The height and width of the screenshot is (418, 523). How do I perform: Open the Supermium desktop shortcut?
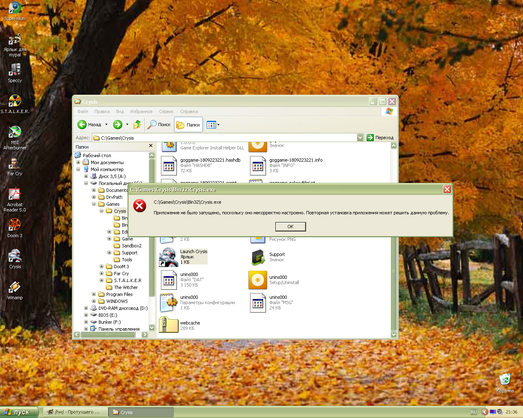(15, 11)
